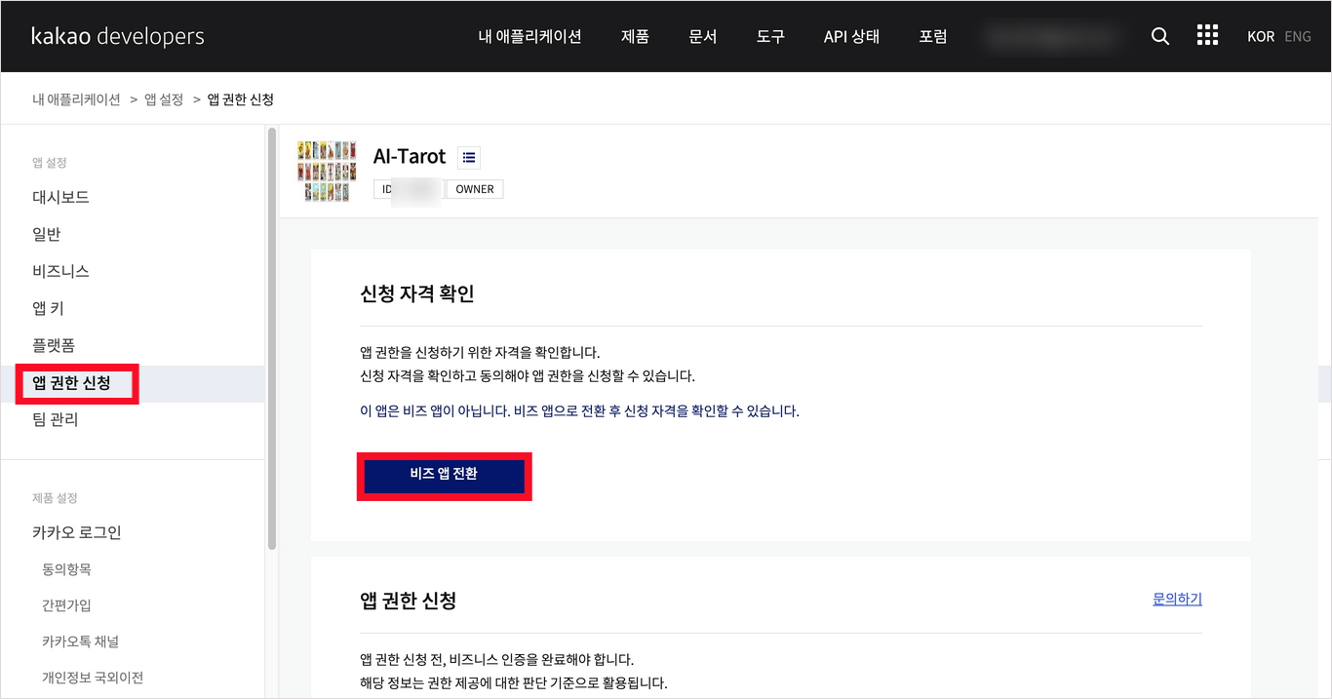The height and width of the screenshot is (699, 1332).
Task: Open 카카오 로그인 product settings
Action: coord(77,532)
